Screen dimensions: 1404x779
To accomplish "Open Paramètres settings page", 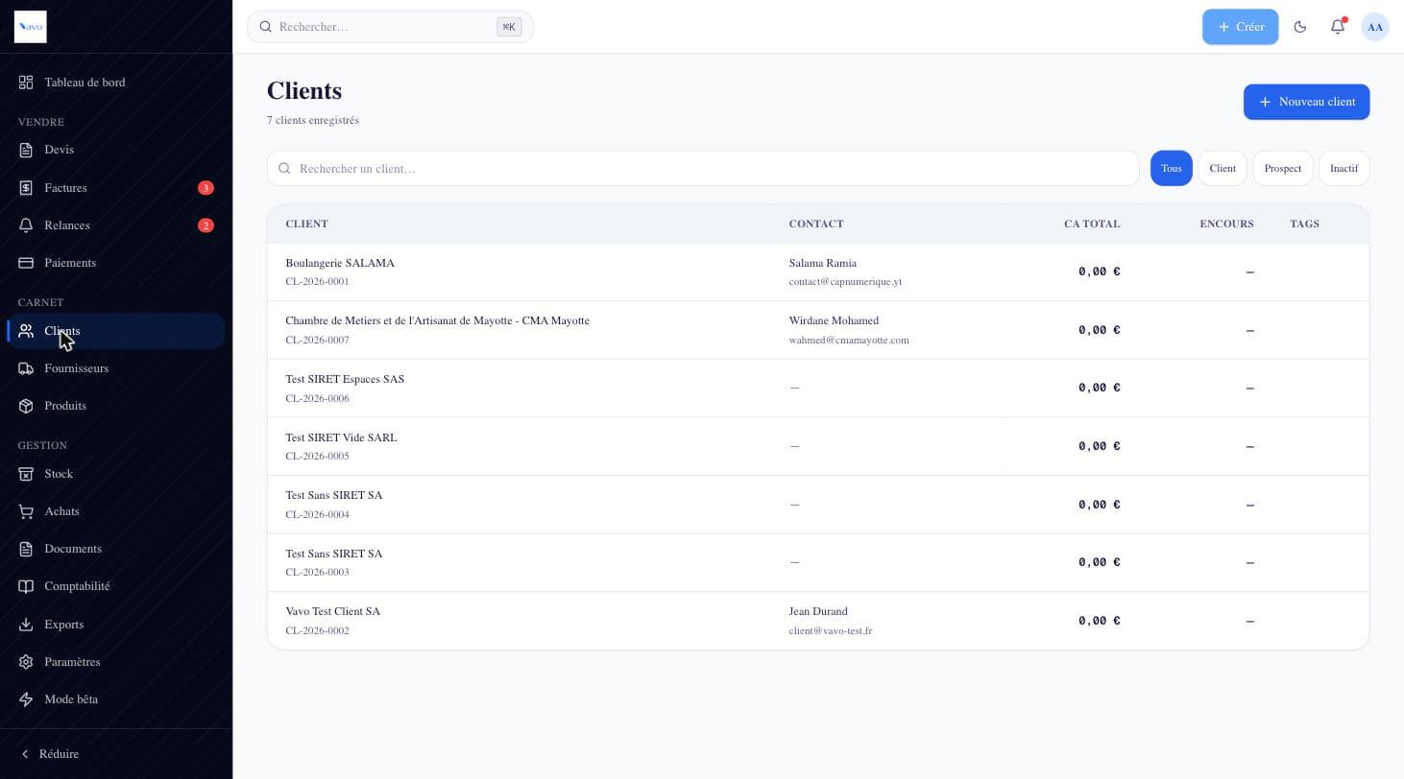I will click(x=116, y=662).
